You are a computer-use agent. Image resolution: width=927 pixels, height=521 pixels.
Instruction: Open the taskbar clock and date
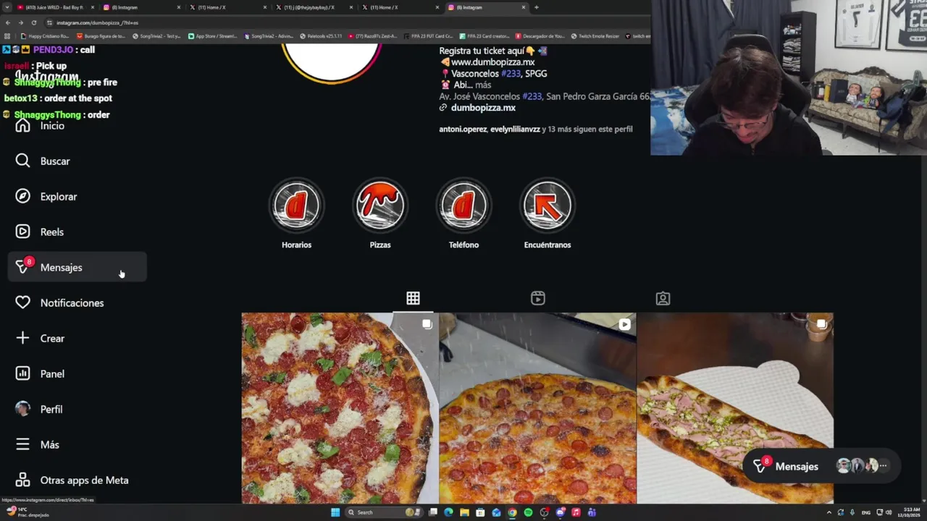pos(908,512)
